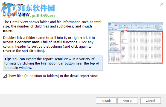Click the Detail View preview screenshot thumbnail

pos(136,43)
